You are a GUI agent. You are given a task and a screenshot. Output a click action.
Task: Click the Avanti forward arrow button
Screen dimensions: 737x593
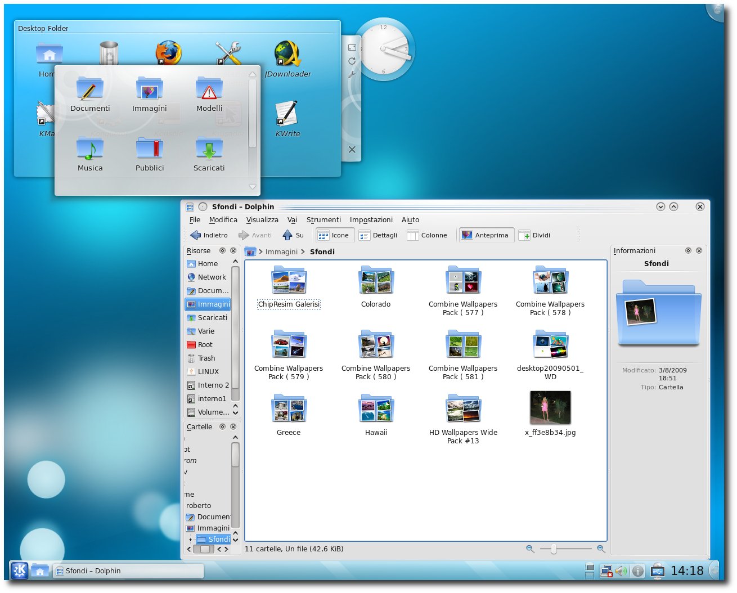[255, 235]
